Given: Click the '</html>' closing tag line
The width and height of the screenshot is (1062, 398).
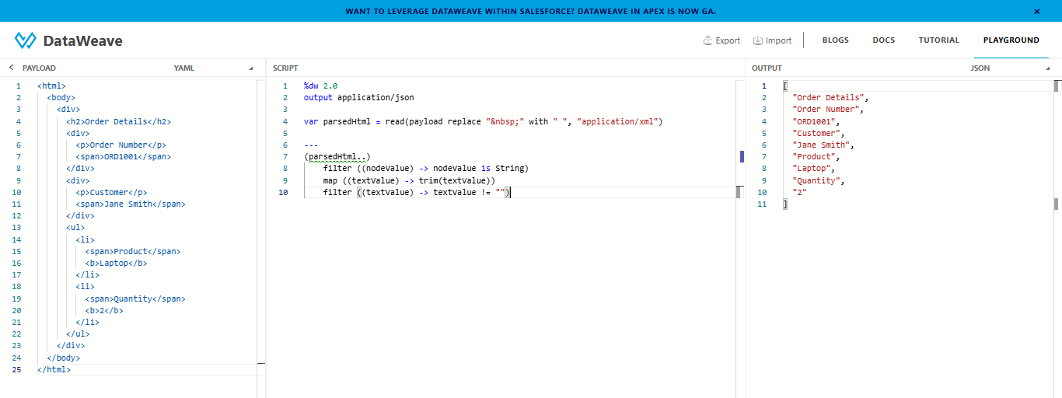Looking at the screenshot, I should [x=54, y=369].
